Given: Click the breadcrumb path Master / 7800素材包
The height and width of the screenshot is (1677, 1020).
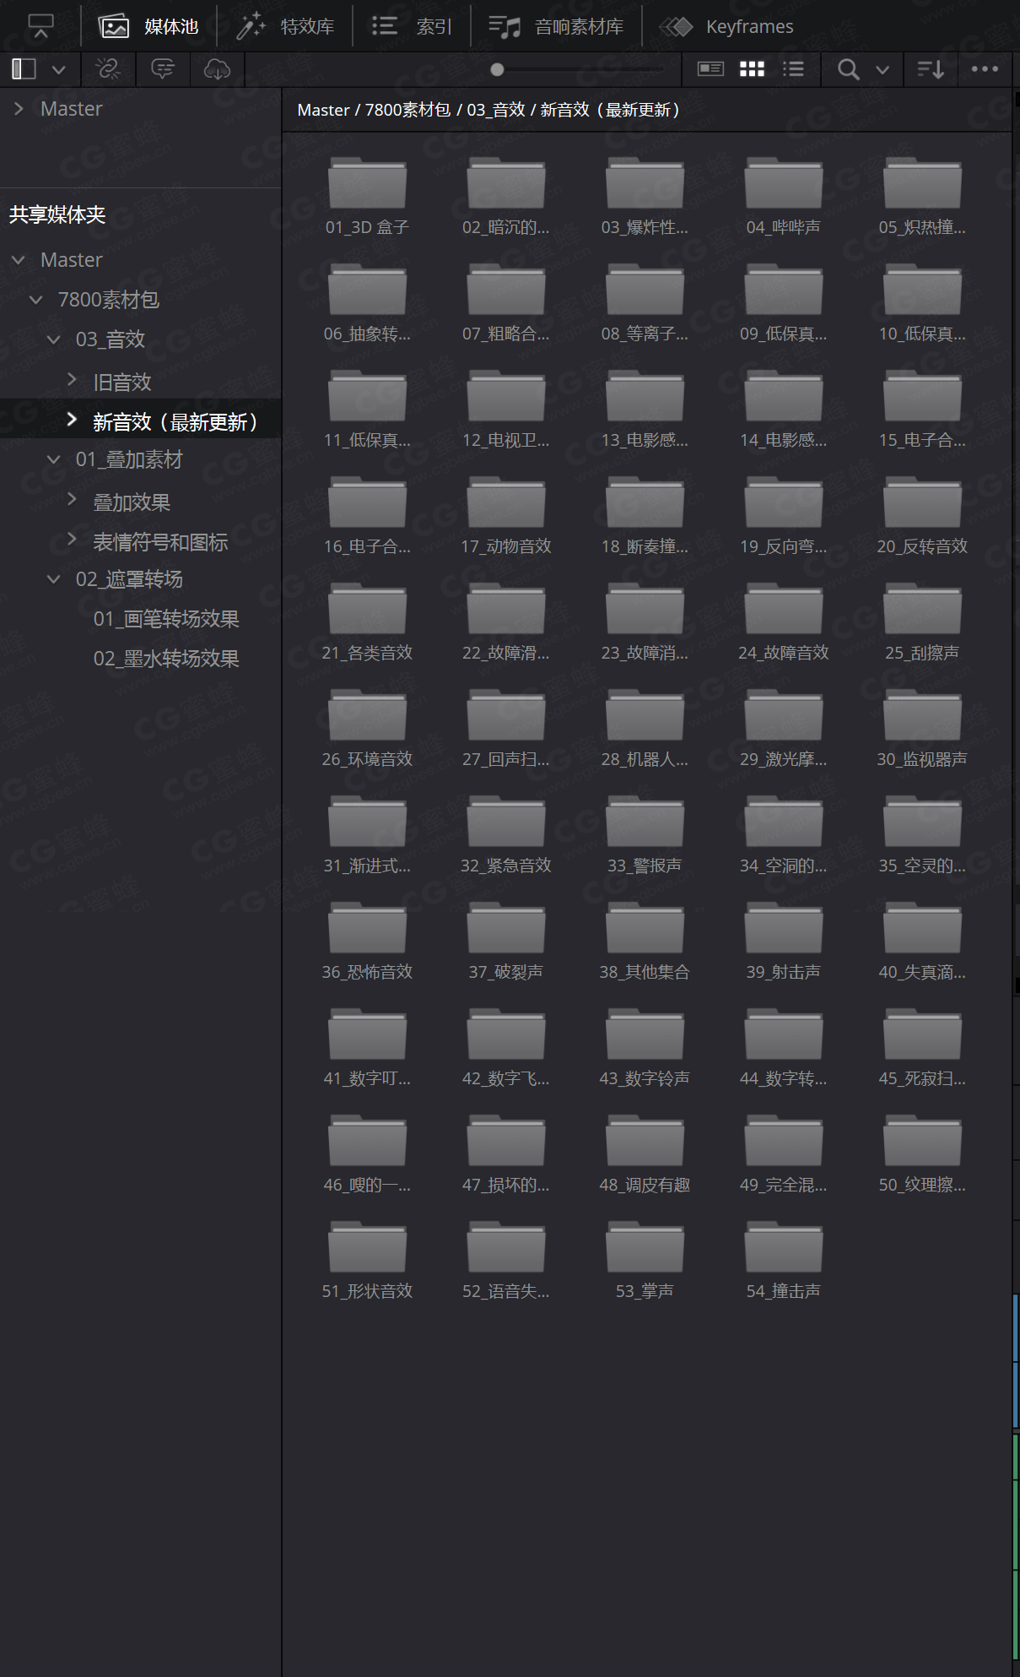Looking at the screenshot, I should [374, 110].
